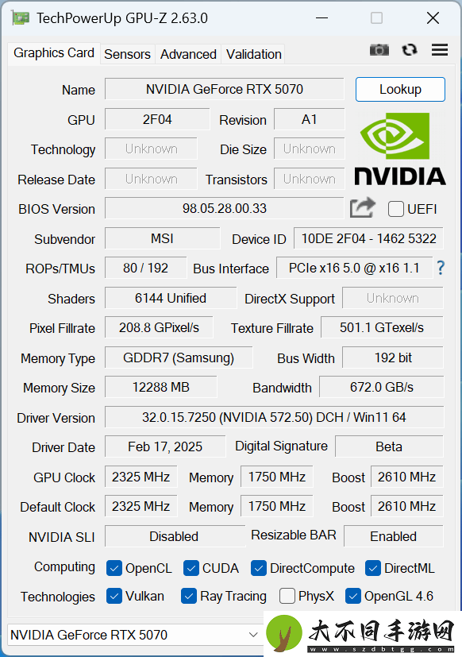Click the GPU-Z title bar app icon

21,18
